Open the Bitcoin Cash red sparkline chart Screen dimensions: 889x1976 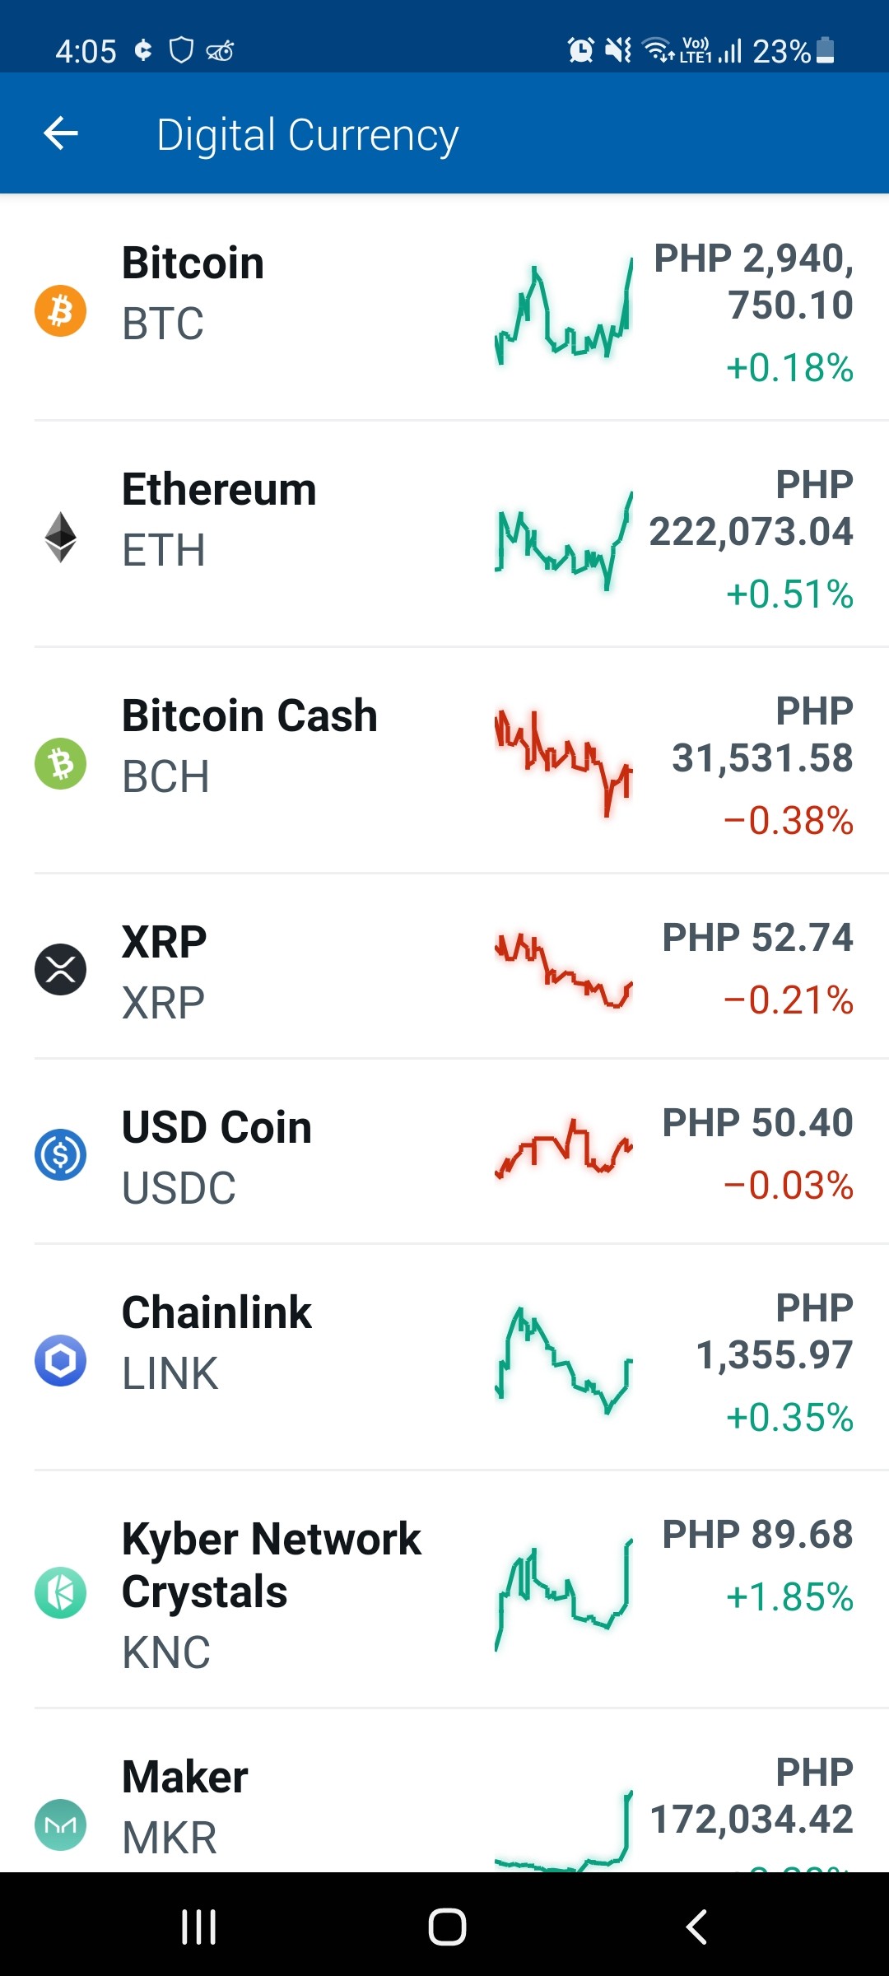click(x=564, y=762)
